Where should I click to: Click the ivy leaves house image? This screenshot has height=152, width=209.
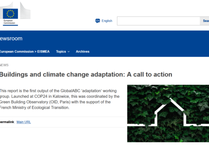coord(168,114)
